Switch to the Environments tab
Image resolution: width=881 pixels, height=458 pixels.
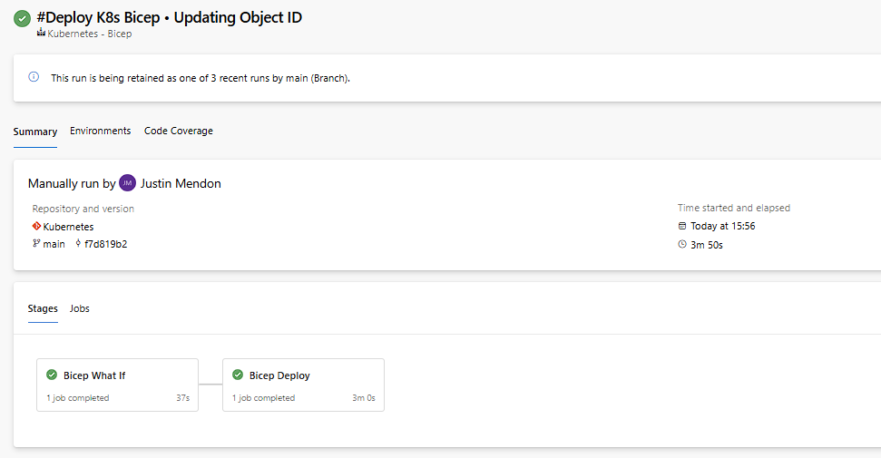[x=101, y=131]
